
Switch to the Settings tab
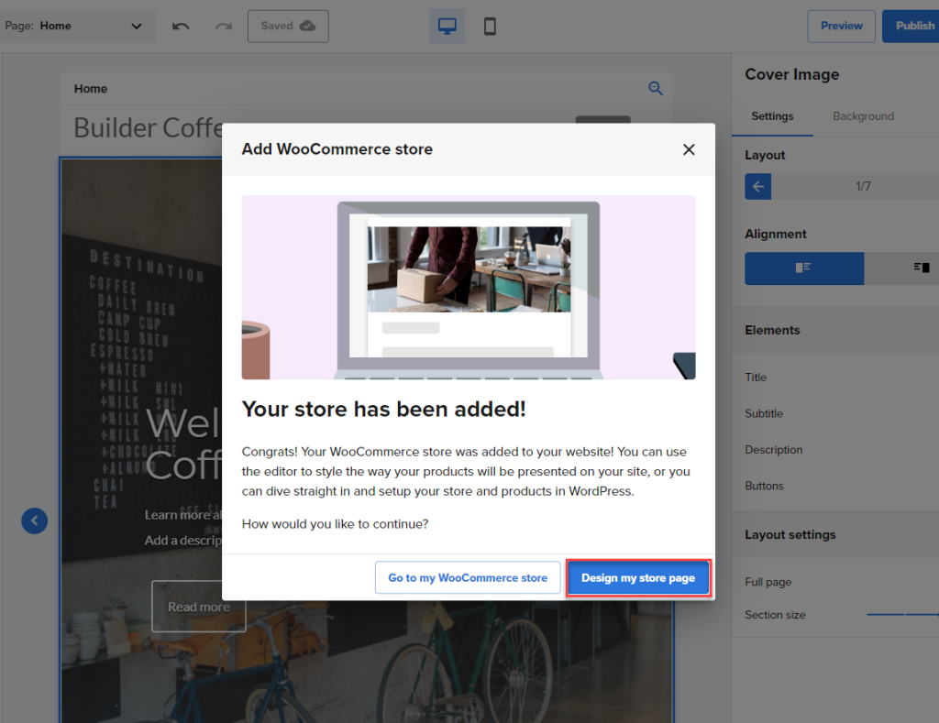point(772,116)
